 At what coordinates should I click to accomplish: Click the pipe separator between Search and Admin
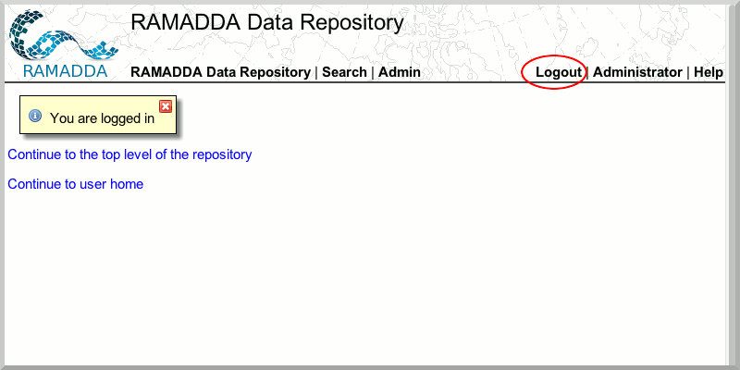(373, 72)
